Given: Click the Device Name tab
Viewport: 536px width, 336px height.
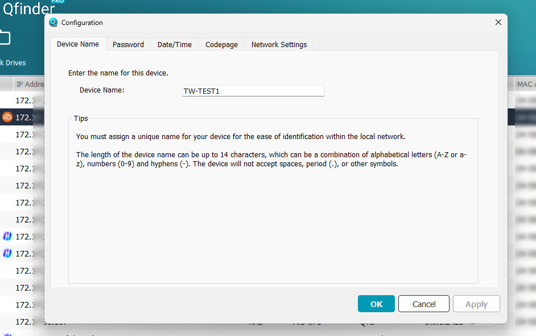Looking at the screenshot, I should [78, 44].
